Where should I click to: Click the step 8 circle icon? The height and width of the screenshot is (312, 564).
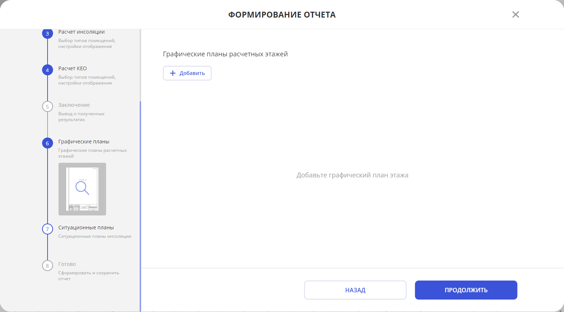(48, 266)
